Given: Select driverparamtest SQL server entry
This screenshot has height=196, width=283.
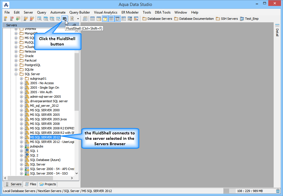Looking at the screenshot, I should click(49, 101).
